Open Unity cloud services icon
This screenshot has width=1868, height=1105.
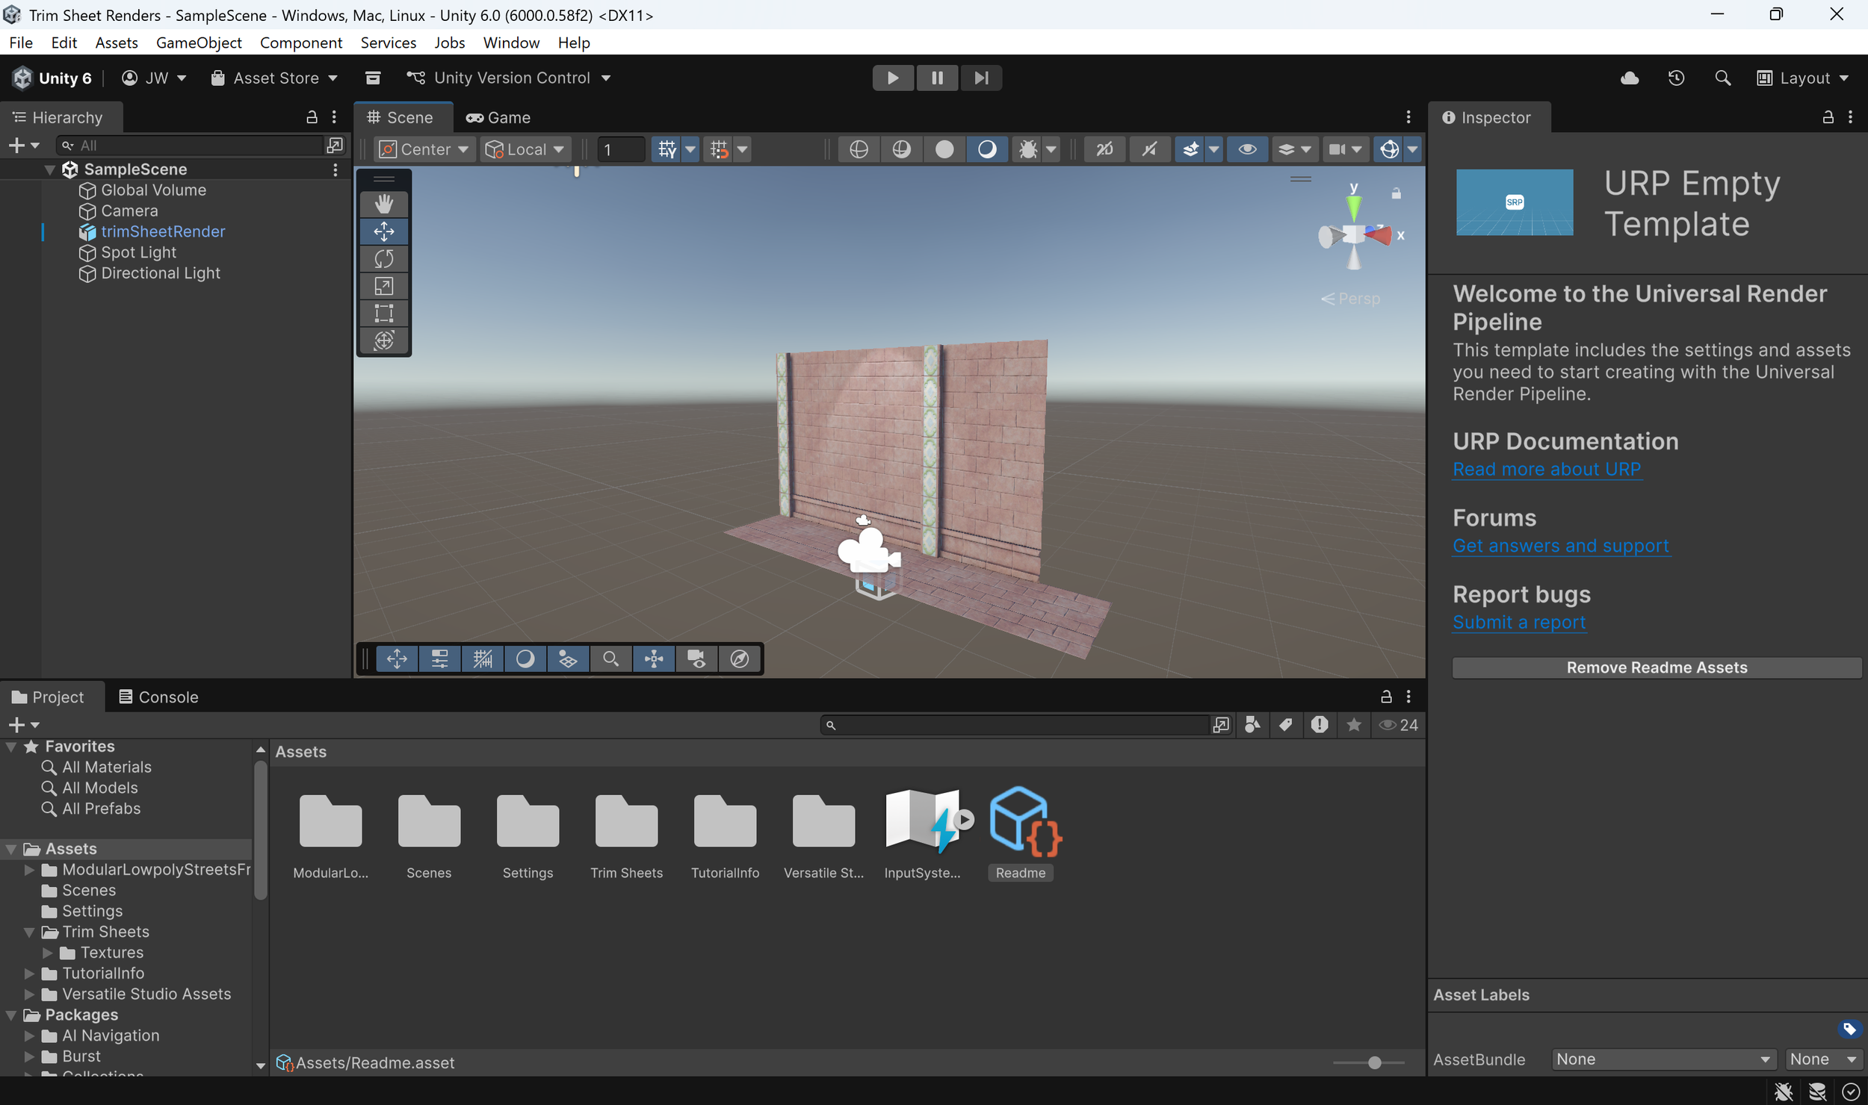(1630, 78)
